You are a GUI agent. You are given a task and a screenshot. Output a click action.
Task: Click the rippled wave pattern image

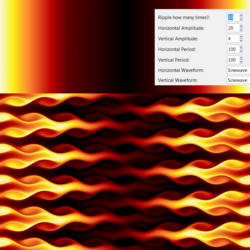[x=125, y=172]
